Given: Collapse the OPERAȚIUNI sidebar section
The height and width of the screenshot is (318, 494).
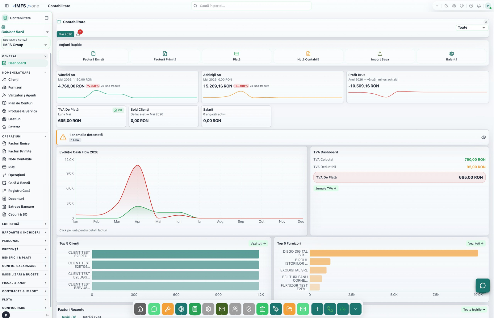Looking at the screenshot, I should 25,137.
